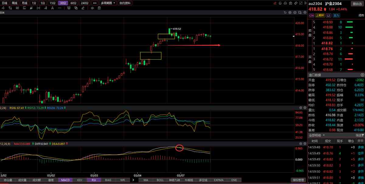
Task: Toggle the MACD indicator at the bottom
Action: (65, 180)
